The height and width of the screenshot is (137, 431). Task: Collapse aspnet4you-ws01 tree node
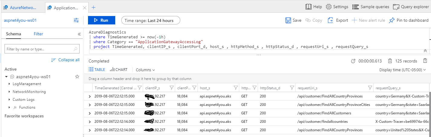point(6,77)
